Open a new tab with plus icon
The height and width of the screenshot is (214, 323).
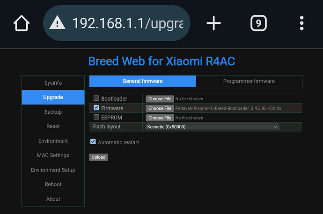213,23
